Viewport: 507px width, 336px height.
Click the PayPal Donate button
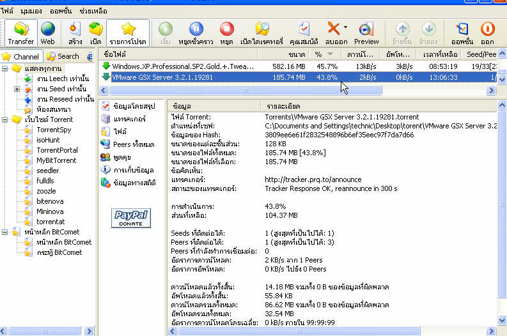(x=131, y=218)
